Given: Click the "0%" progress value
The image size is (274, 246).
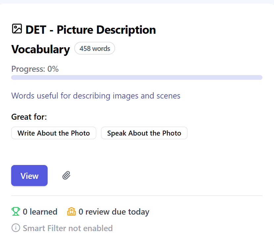Looking at the screenshot, I should tap(53, 69).
